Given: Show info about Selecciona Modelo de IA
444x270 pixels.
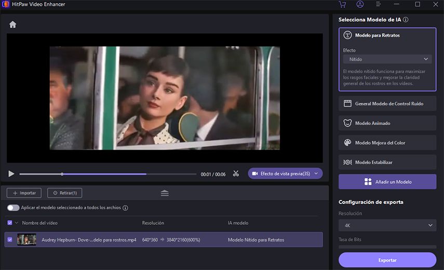Looking at the screenshot, I should click(x=406, y=20).
